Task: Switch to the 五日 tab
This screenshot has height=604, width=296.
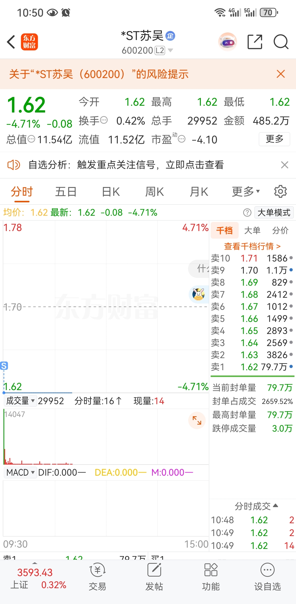Action: [66, 192]
